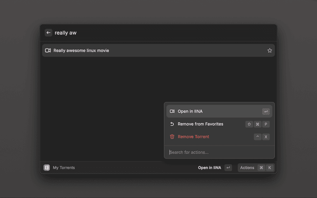Click the video icon in the actions menu

(x=172, y=111)
